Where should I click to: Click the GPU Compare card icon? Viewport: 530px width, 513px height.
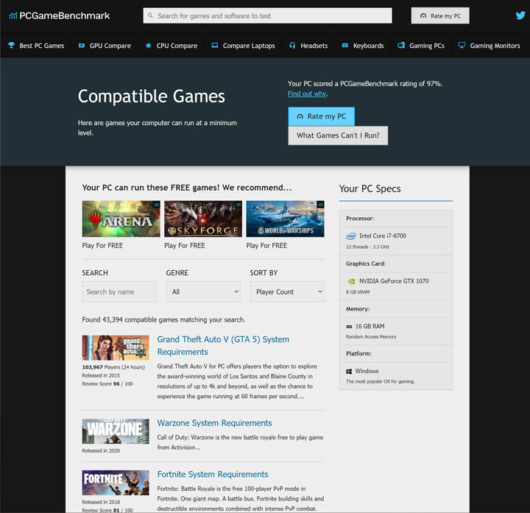[x=82, y=46]
